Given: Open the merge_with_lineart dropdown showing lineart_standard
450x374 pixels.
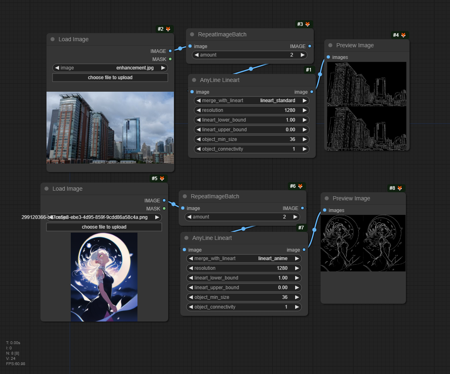Looking at the screenshot, I should click(251, 101).
